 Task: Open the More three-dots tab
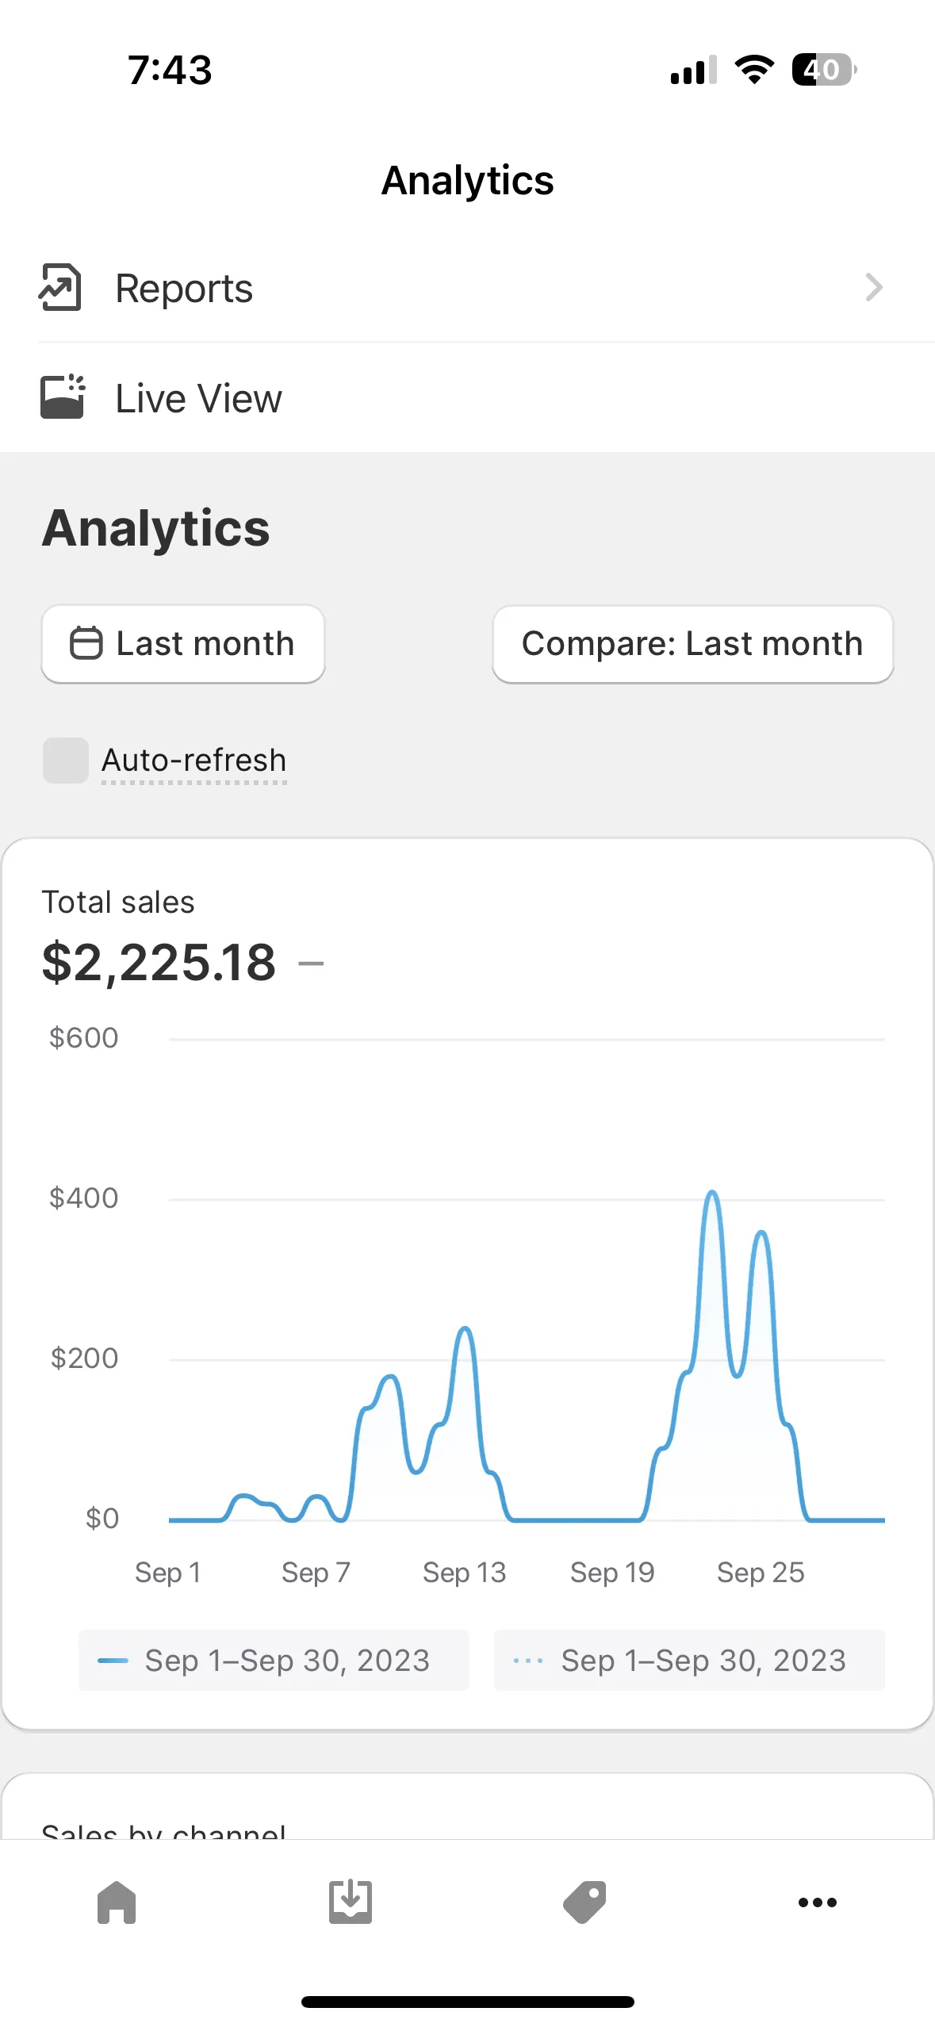click(817, 1902)
